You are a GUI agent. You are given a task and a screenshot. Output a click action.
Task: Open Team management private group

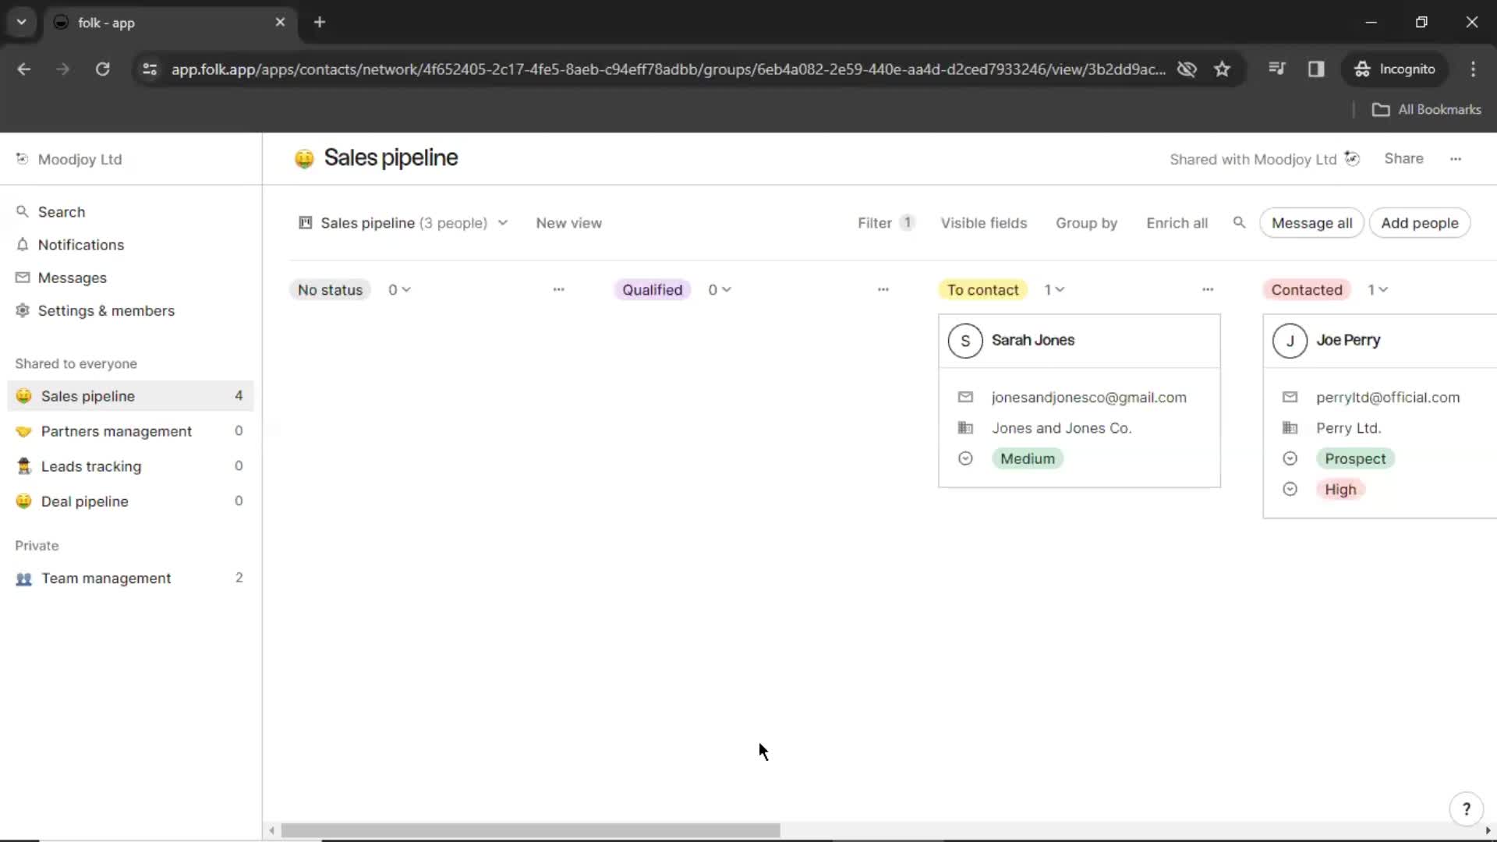point(130,578)
